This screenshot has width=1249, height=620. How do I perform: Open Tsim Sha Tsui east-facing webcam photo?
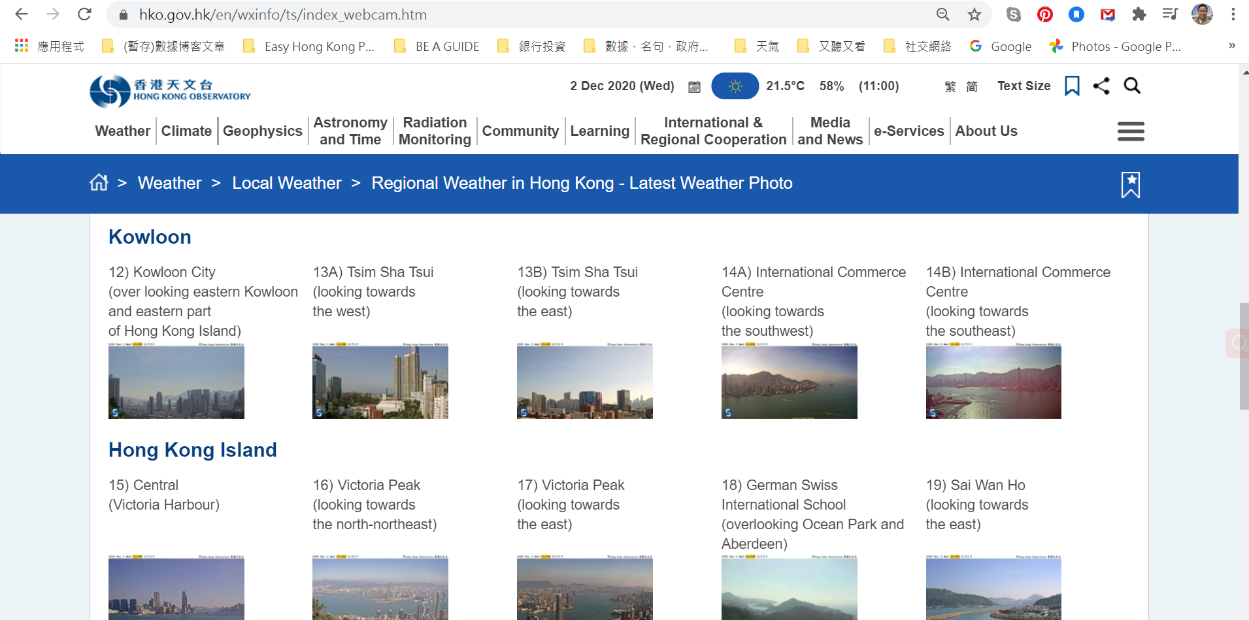point(585,380)
